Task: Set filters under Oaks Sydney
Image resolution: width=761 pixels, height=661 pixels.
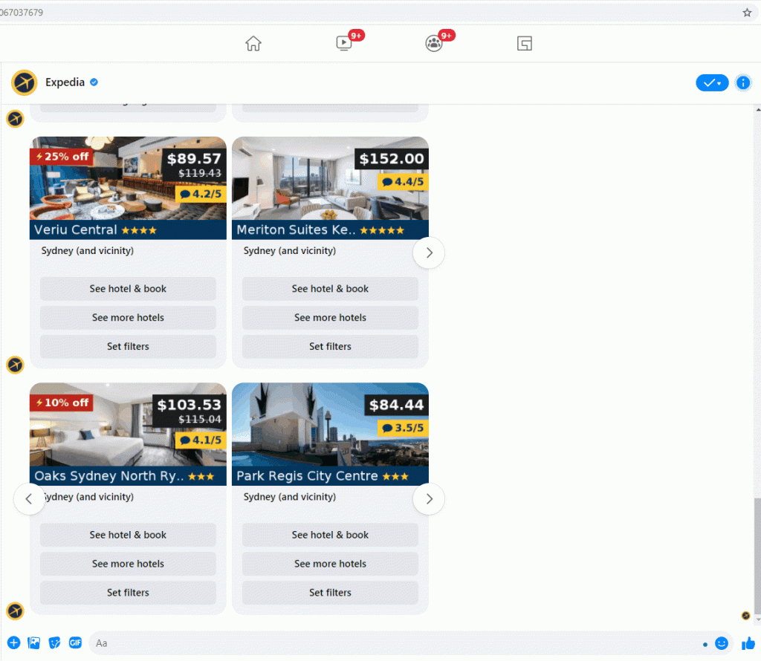Action: 128,593
